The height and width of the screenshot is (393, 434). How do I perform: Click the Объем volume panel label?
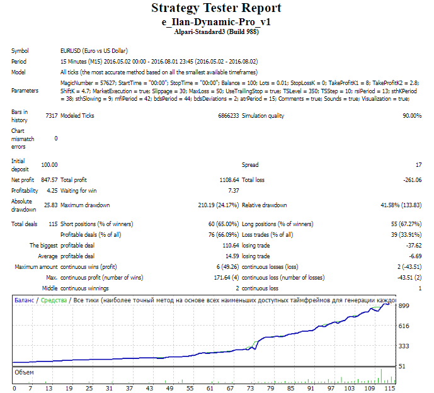tap(24, 372)
